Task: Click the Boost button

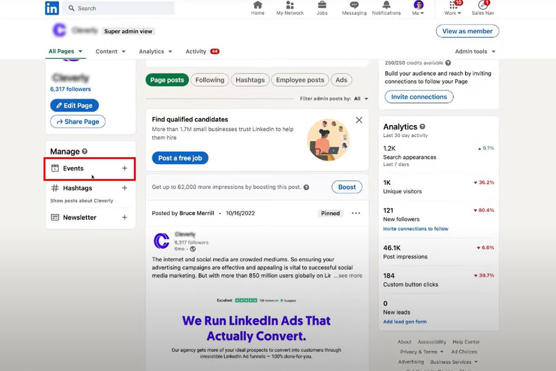Action: (347, 187)
